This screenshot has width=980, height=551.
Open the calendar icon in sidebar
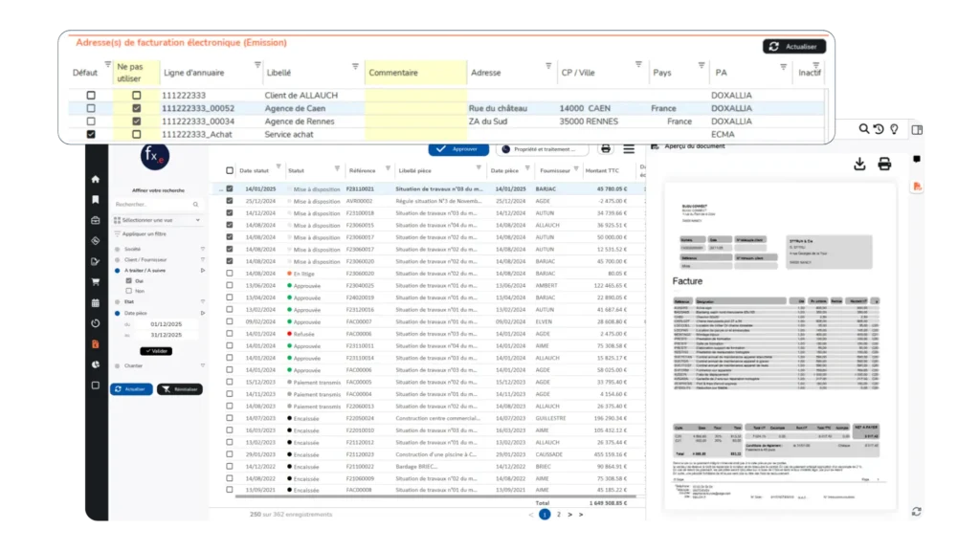pos(95,302)
